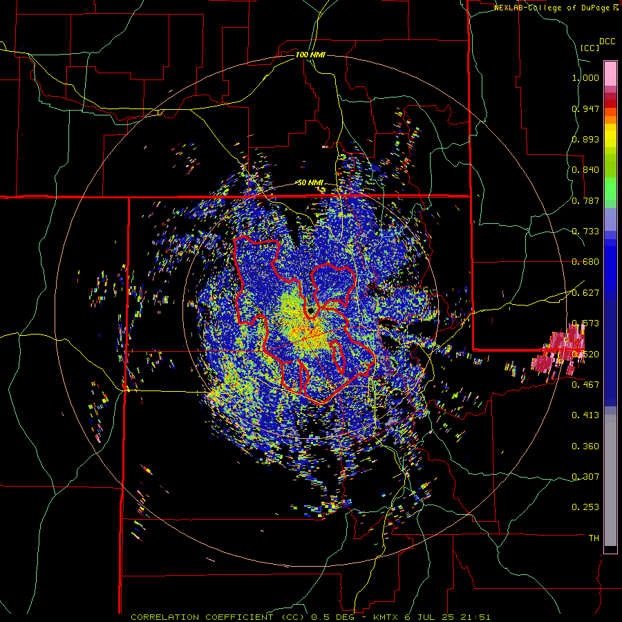
Task: Click the 0.947 legend value
Action: pyautogui.click(x=585, y=109)
